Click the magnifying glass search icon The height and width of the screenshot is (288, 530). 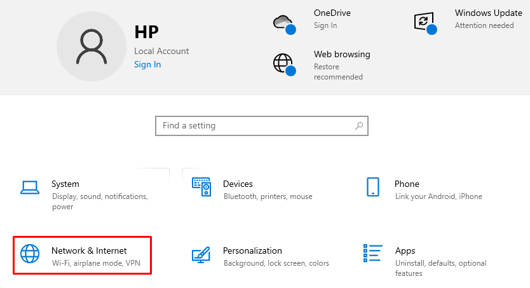click(359, 126)
